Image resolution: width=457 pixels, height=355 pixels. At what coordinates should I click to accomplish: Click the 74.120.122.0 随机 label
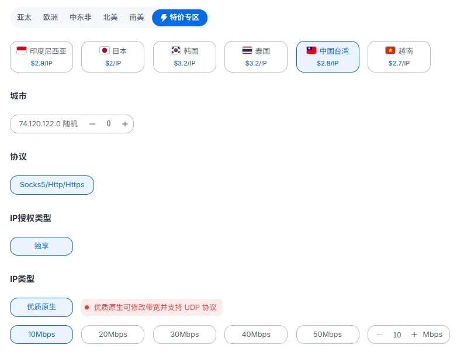[49, 124]
